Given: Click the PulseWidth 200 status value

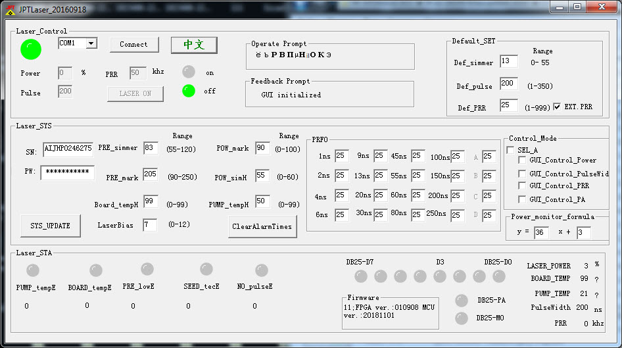Looking at the screenshot, I should pyautogui.click(x=582, y=307).
